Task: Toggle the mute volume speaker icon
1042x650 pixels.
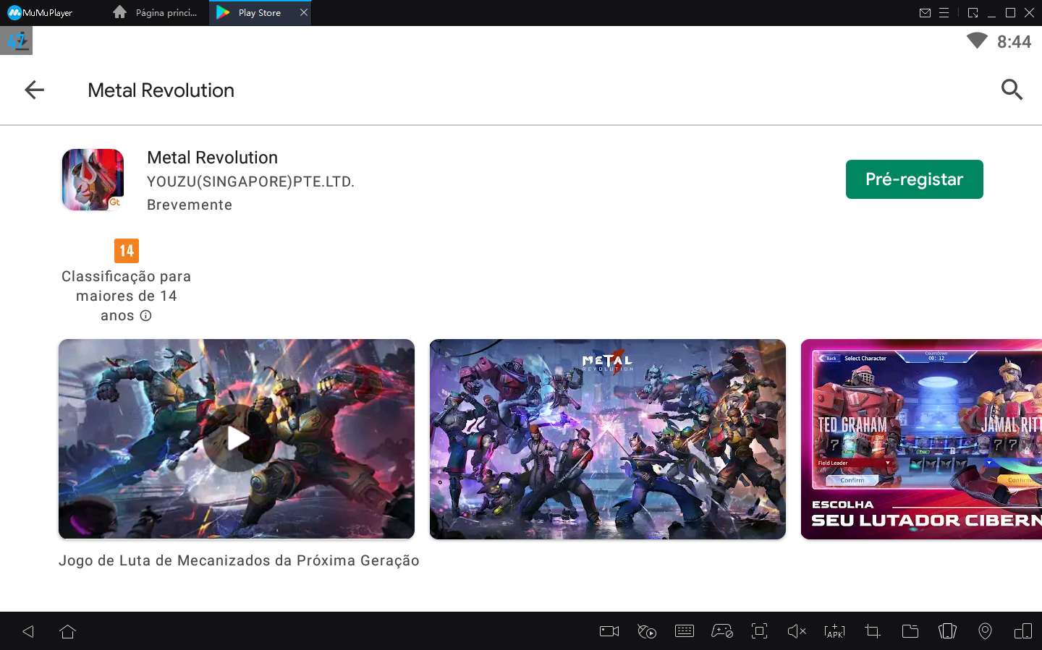Action: tap(797, 631)
